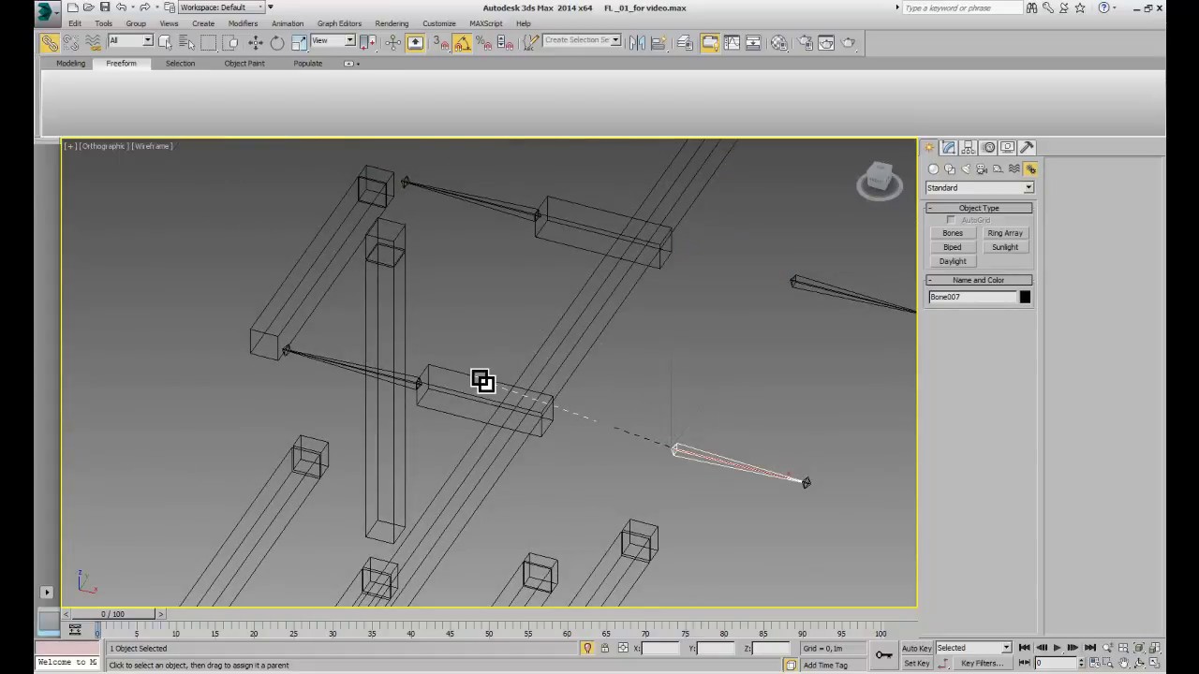Open the Standard category dropdown

980,187
